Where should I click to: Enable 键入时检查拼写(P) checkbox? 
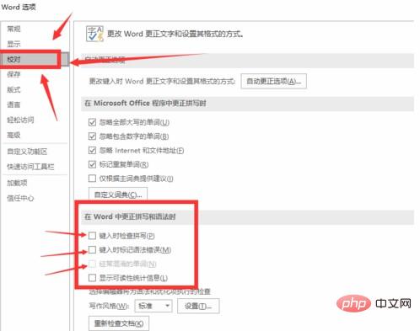point(92,236)
